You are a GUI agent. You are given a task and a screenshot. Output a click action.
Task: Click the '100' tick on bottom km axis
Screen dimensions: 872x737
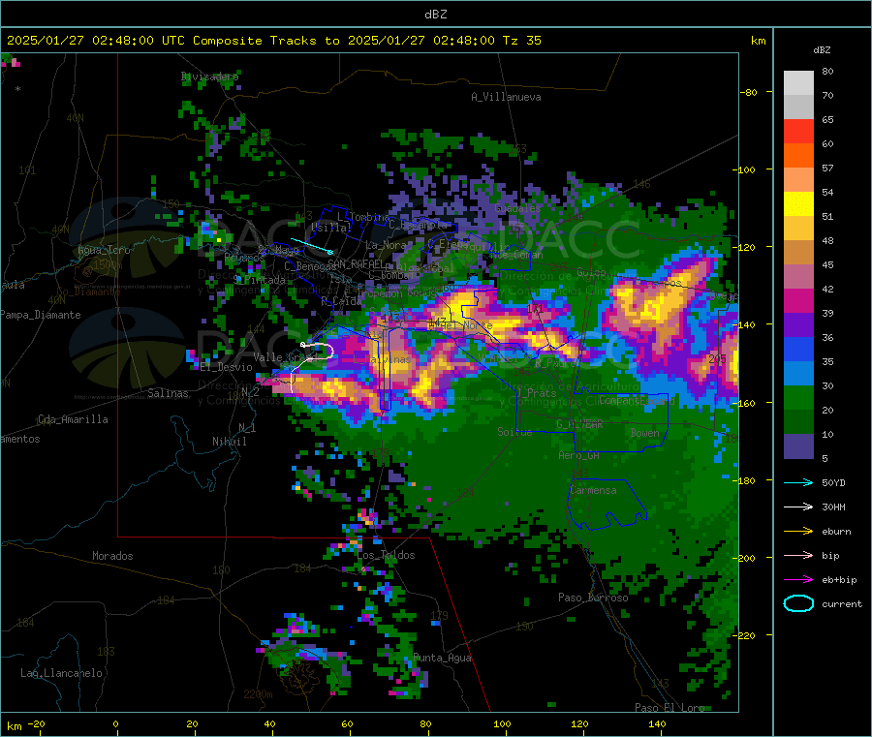tap(502, 724)
